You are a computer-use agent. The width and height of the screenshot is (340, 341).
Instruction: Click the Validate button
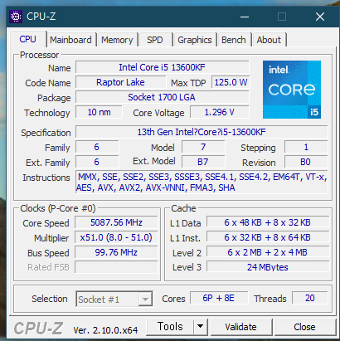[x=240, y=327]
